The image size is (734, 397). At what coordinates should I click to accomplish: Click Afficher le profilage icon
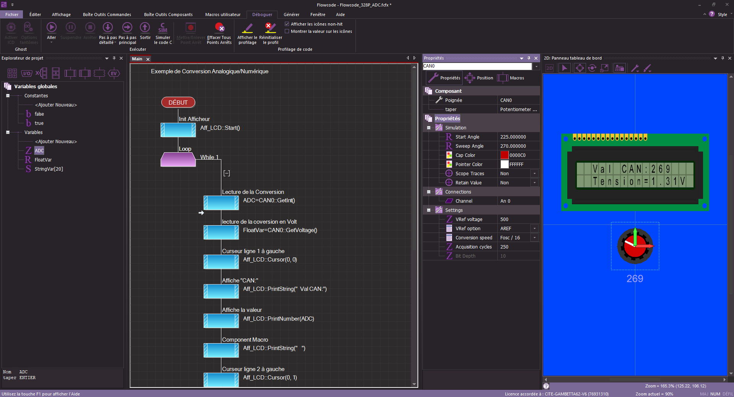click(x=247, y=27)
